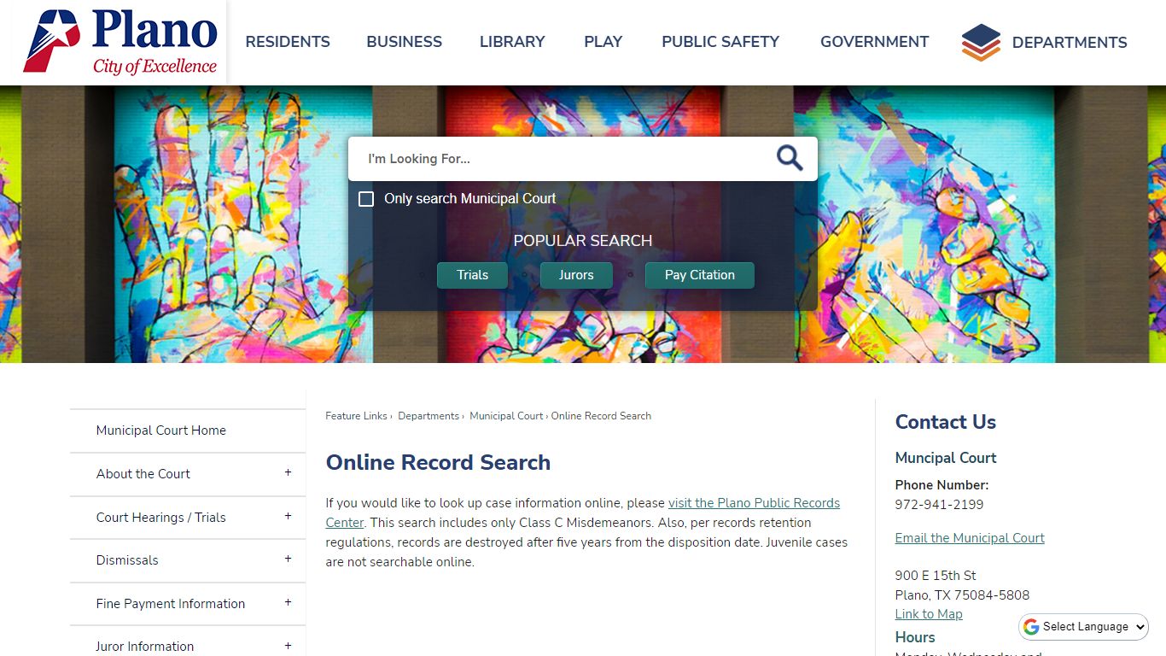
Task: Expand About the Court submenu
Action: (288, 473)
